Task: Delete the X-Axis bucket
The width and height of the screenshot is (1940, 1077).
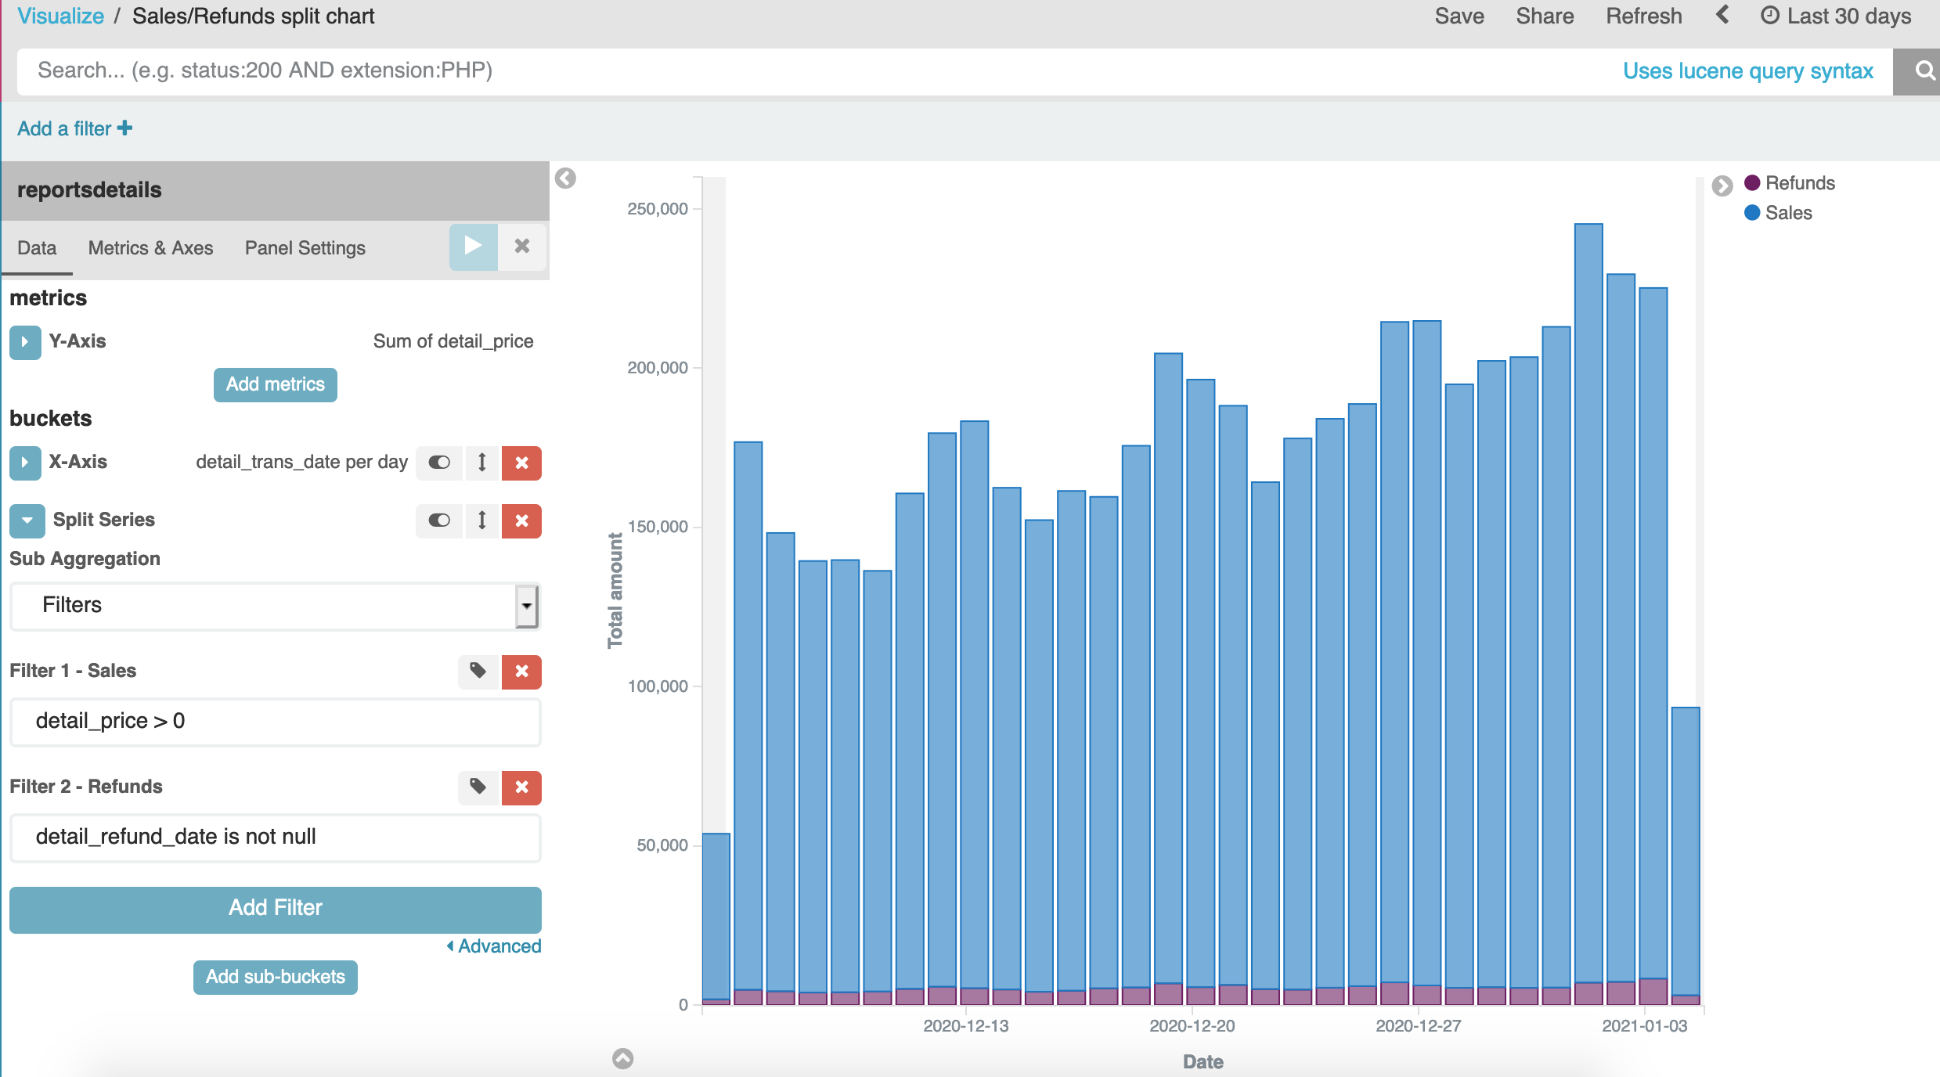Action: point(521,463)
